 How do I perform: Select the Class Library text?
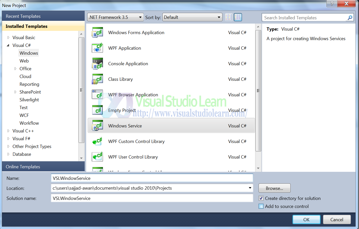[121, 79]
